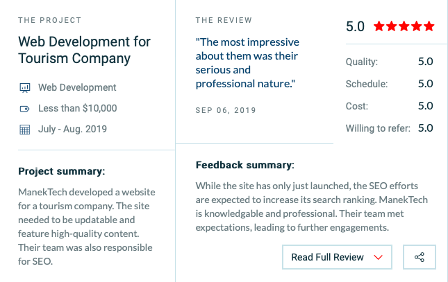Click the Web Development presentation-board icon
The width and height of the screenshot is (448, 282).
(x=24, y=87)
